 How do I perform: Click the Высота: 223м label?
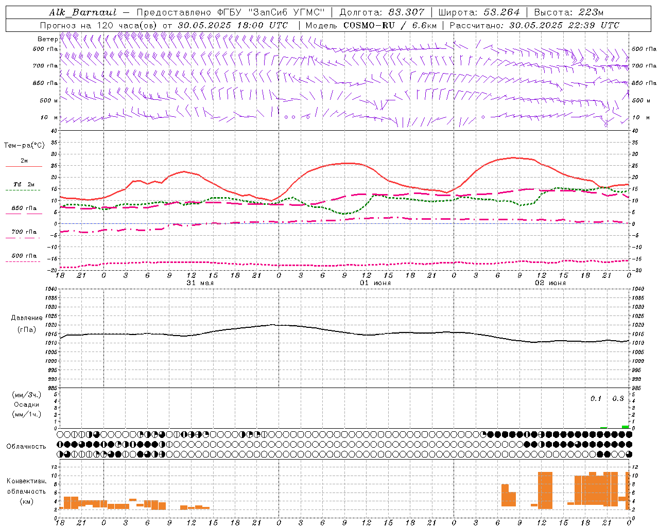(x=569, y=12)
